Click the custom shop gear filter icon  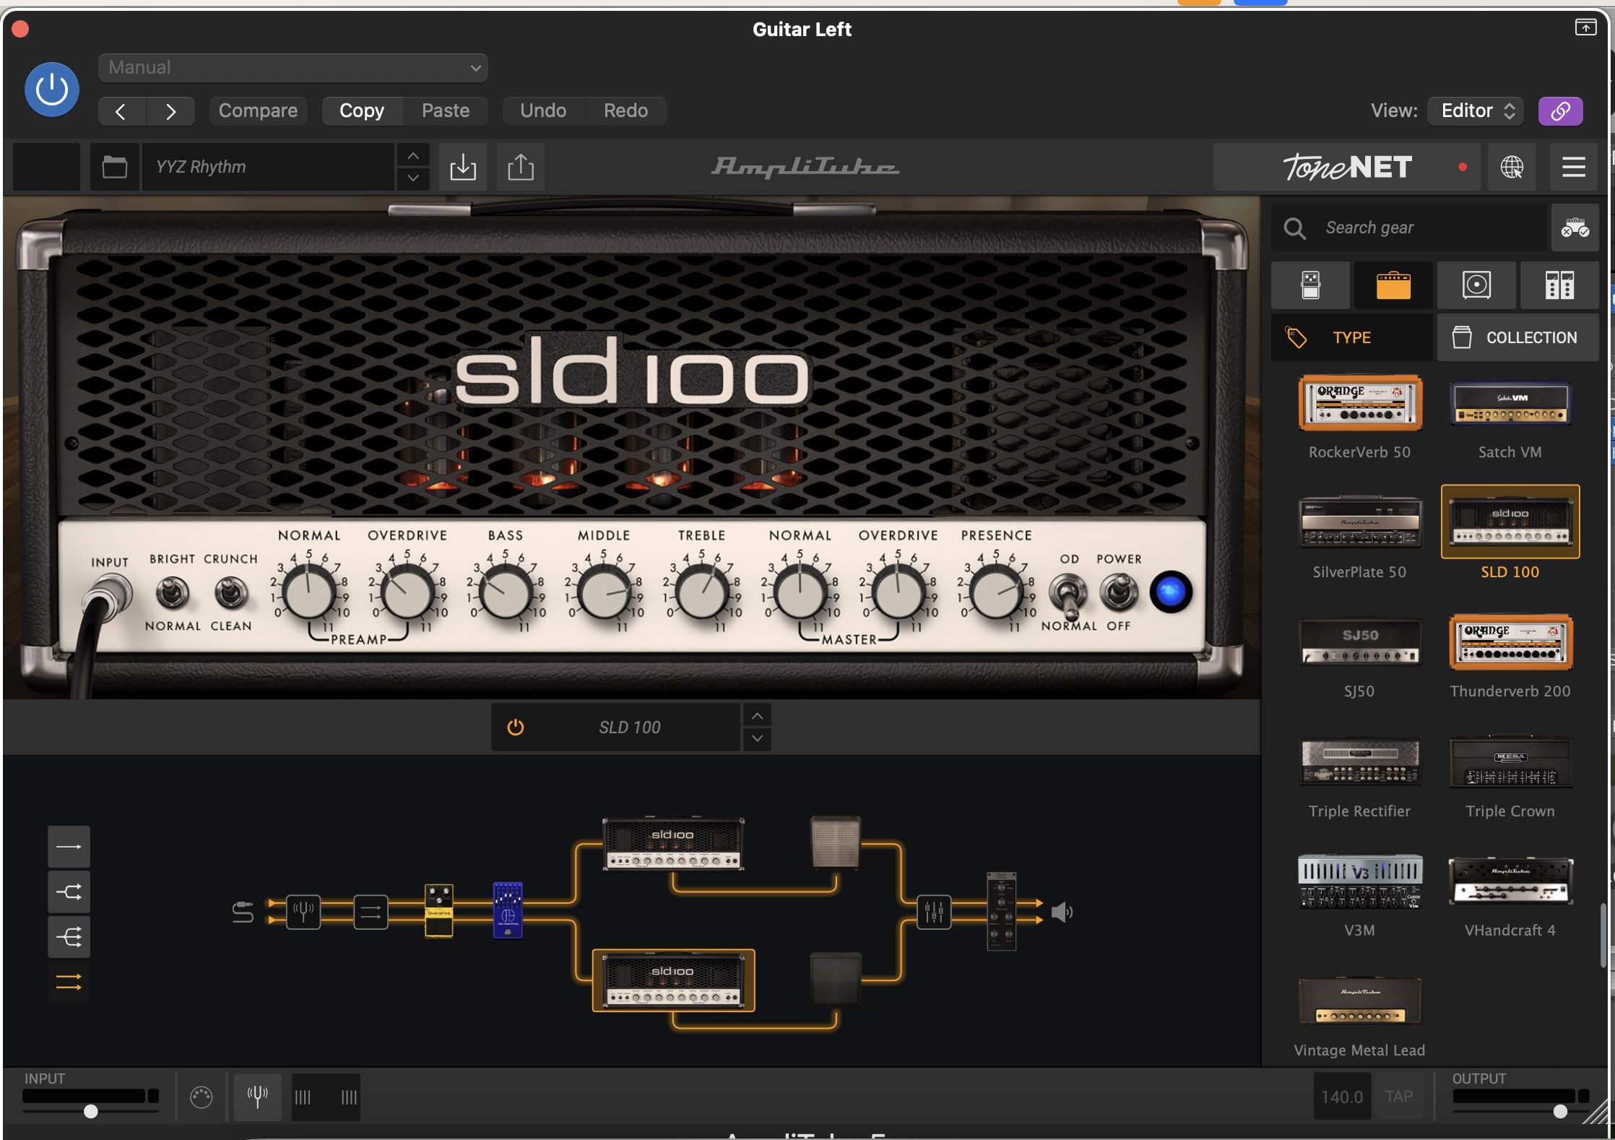click(1575, 228)
